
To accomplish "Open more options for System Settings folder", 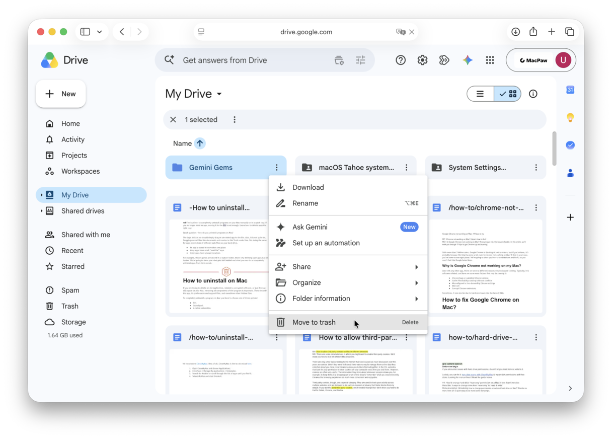I will click(536, 167).
